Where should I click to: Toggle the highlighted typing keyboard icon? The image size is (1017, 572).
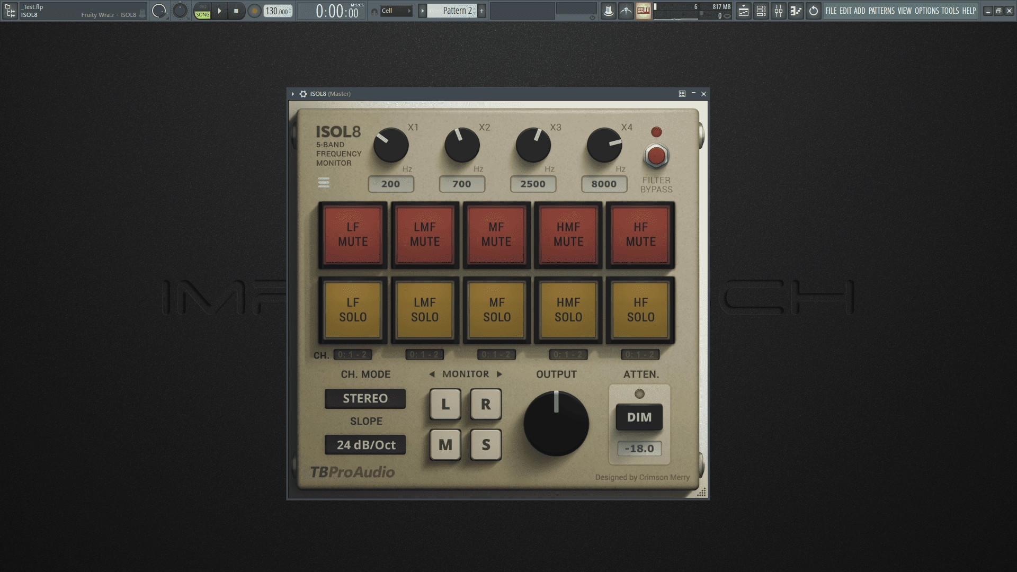pyautogui.click(x=644, y=11)
